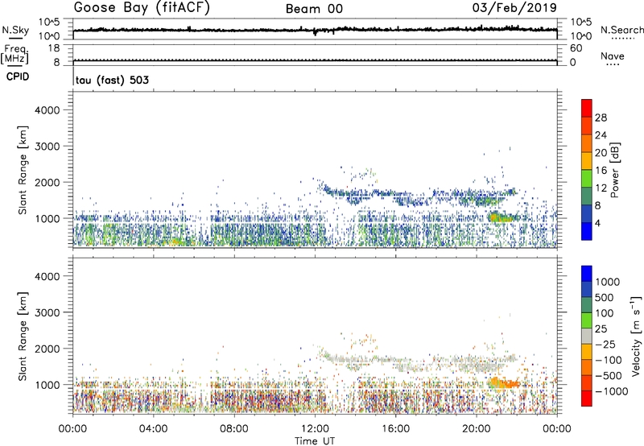
Task: Click the 20:00 time tick label
Action: 476,429
